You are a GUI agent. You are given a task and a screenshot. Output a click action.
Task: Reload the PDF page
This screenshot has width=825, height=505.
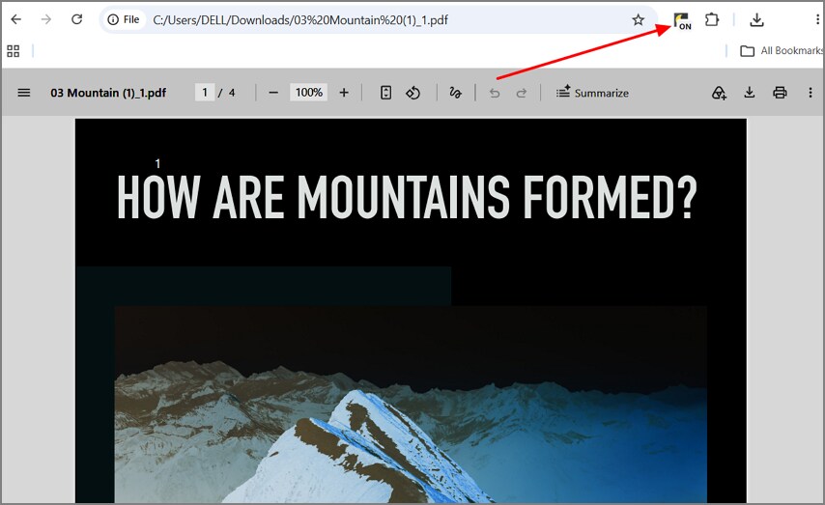pos(77,20)
